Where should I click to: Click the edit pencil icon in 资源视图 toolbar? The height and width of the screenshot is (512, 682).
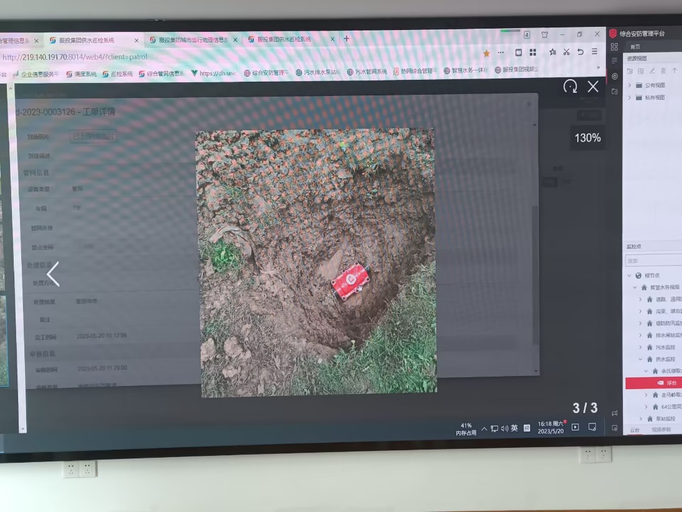(653, 71)
